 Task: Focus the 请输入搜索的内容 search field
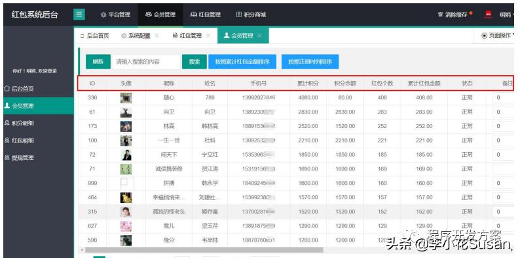click(x=146, y=61)
